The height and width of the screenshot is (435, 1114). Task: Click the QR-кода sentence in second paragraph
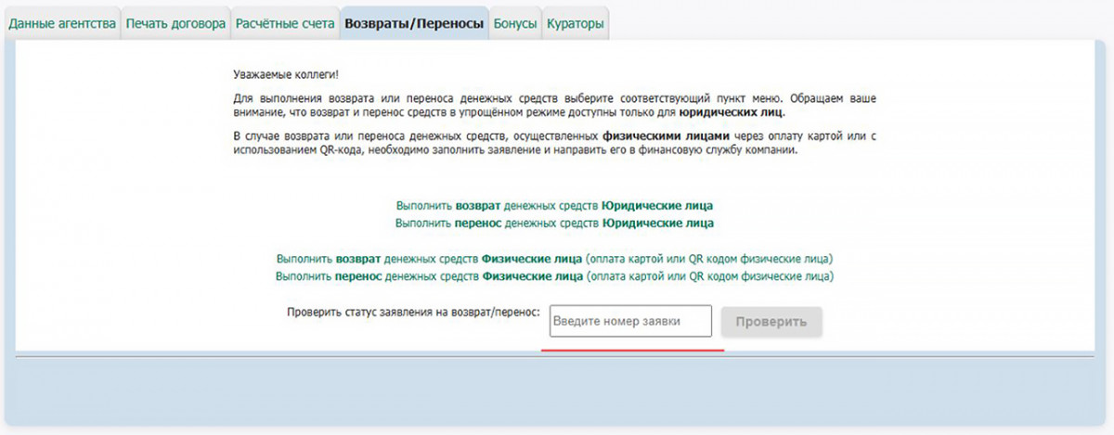tap(515, 150)
